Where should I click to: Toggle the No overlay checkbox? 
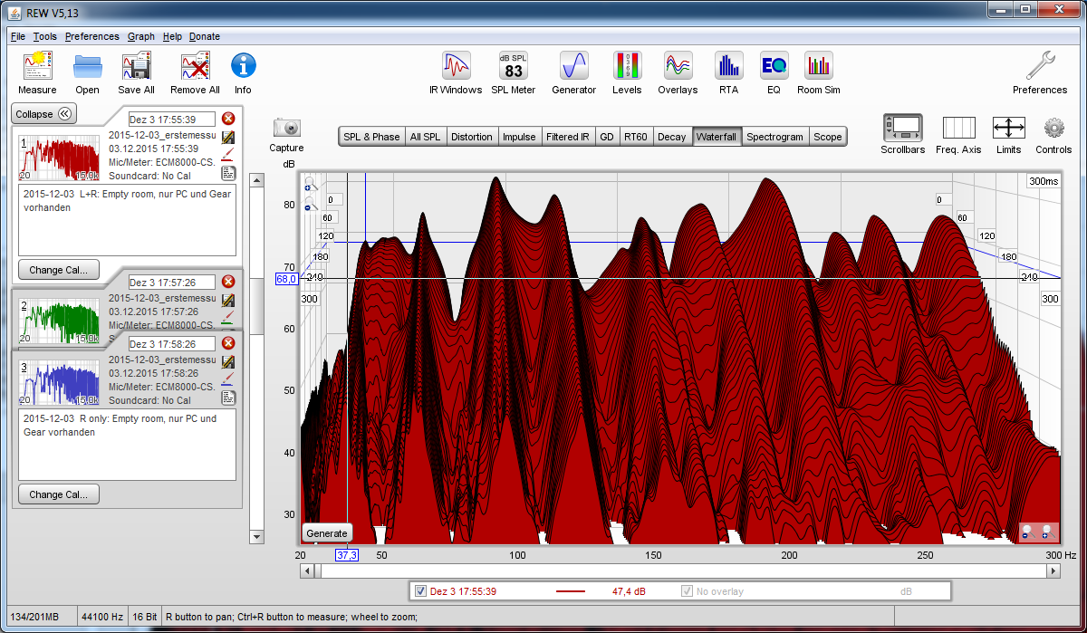[687, 591]
